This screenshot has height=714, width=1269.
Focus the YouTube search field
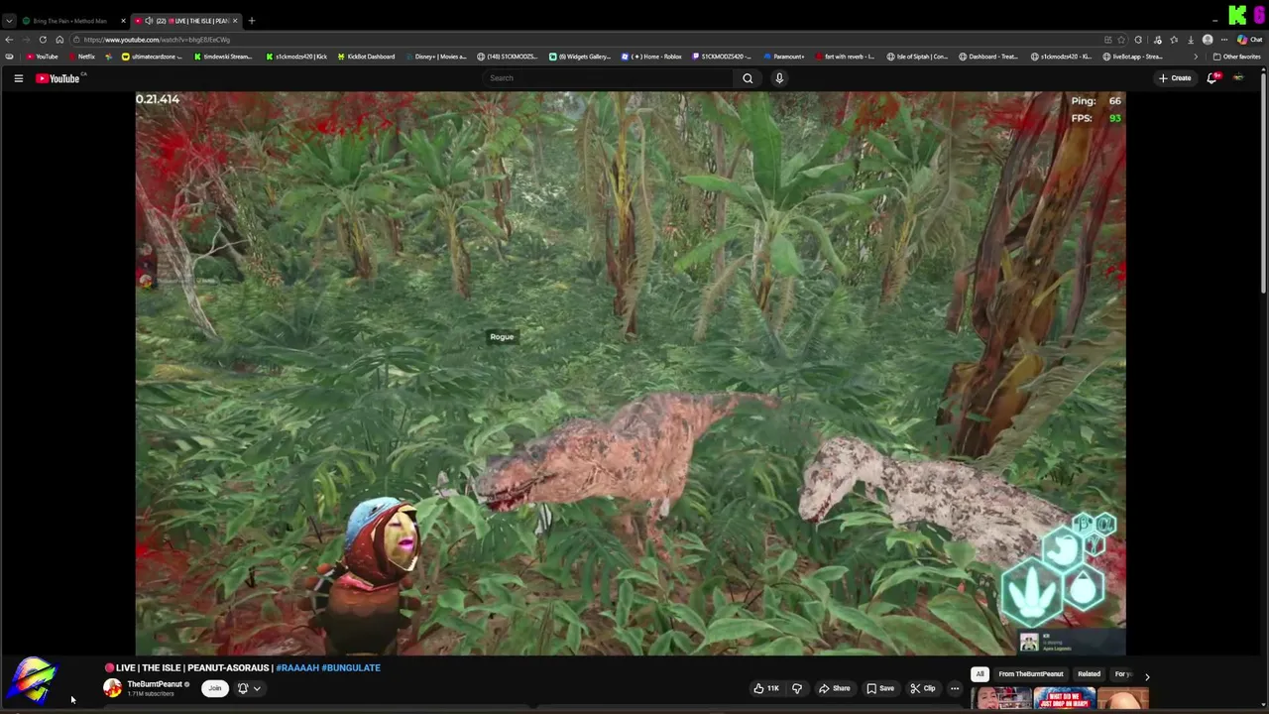tap(608, 78)
